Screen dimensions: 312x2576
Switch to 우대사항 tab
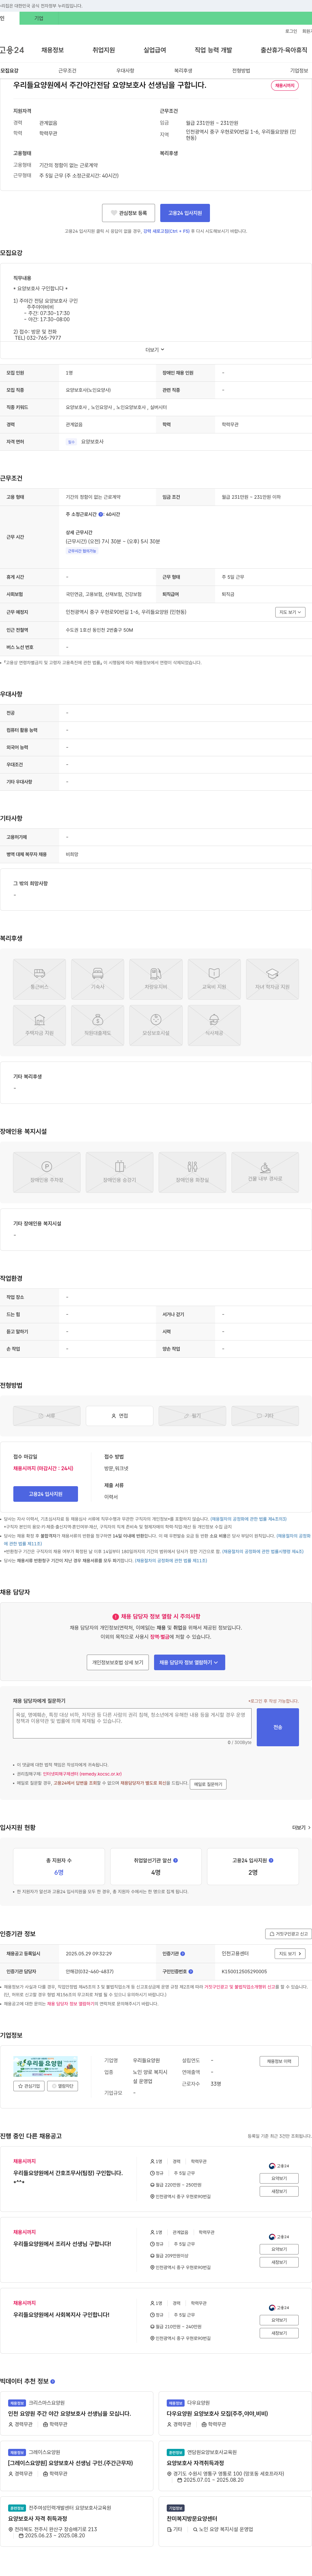[x=125, y=71]
